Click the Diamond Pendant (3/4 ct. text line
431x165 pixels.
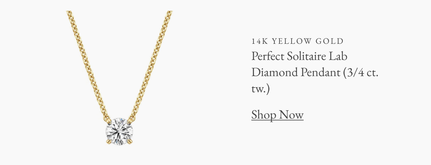pos(315,72)
